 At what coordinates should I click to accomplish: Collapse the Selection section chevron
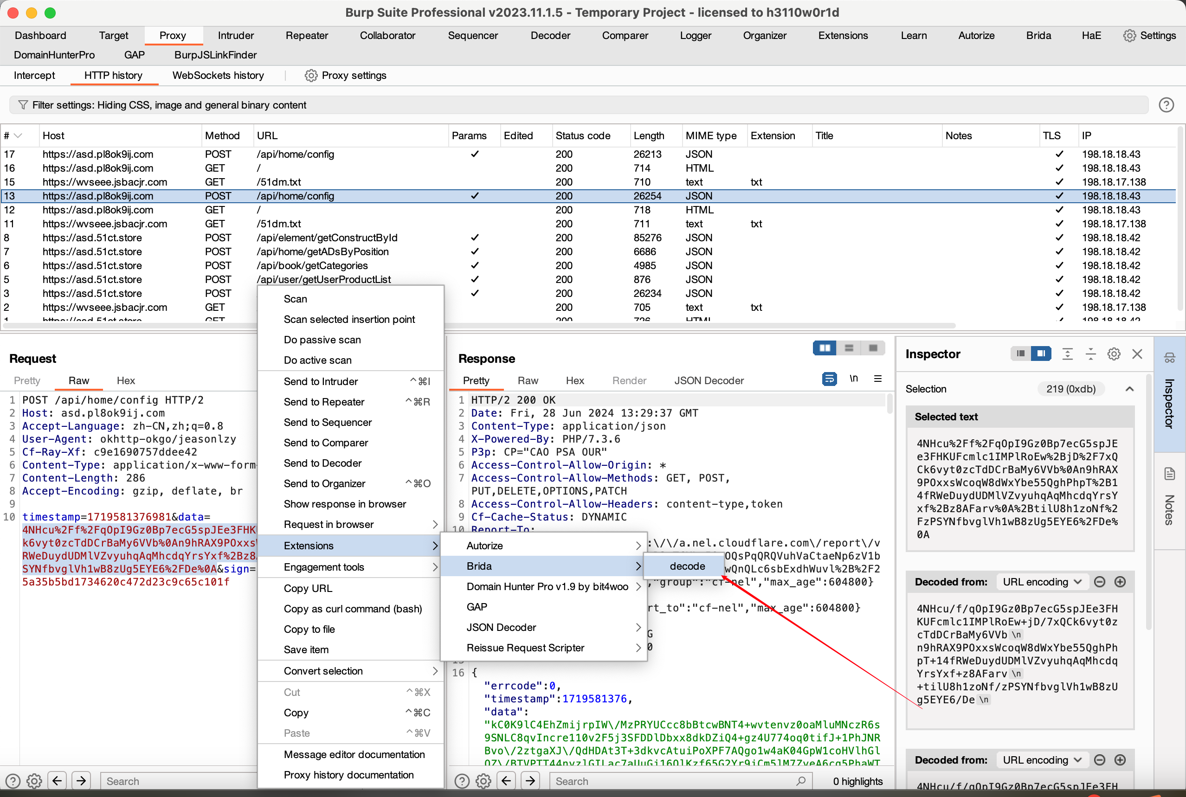1129,389
